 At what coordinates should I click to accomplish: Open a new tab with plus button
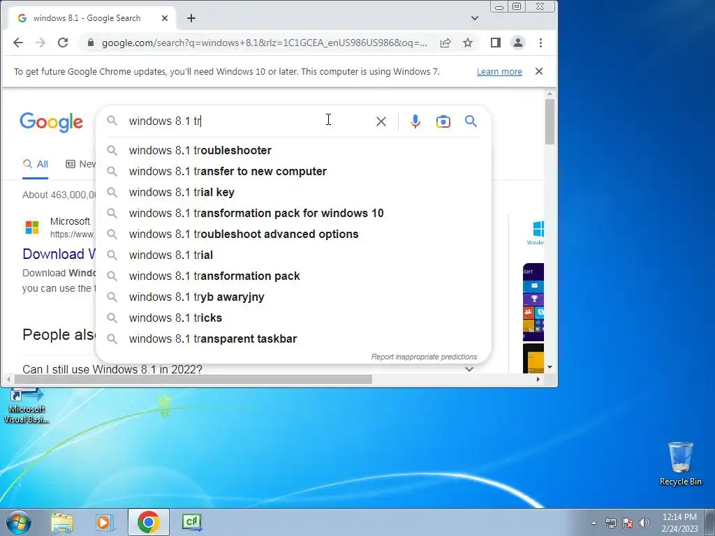point(191,18)
